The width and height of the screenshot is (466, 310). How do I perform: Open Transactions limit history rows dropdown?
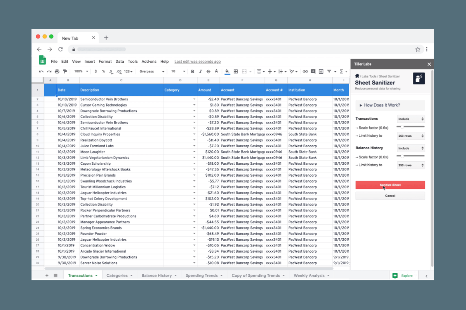pyautogui.click(x=411, y=136)
